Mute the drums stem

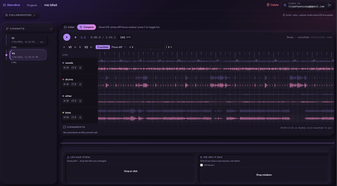[x=66, y=84]
